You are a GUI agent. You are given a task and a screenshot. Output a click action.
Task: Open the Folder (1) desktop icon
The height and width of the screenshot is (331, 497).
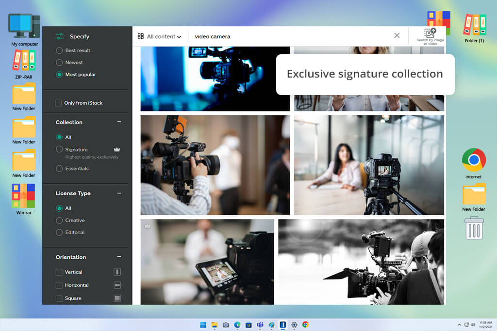[x=475, y=28]
